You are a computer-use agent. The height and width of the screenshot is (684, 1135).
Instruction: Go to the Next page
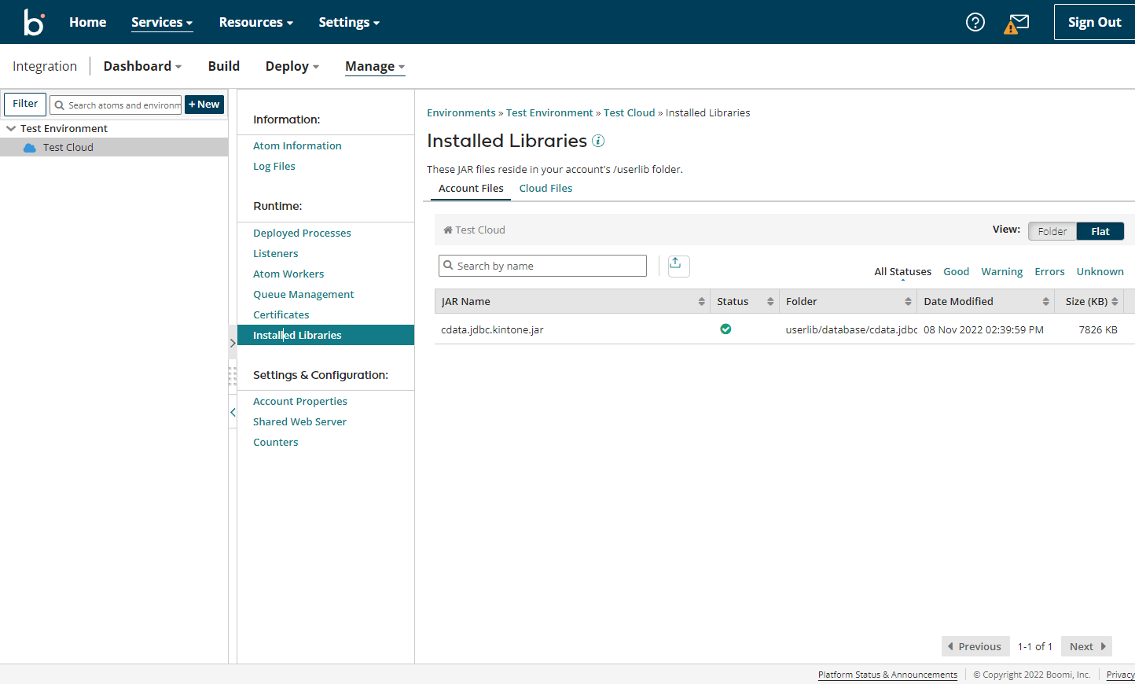[x=1086, y=646]
